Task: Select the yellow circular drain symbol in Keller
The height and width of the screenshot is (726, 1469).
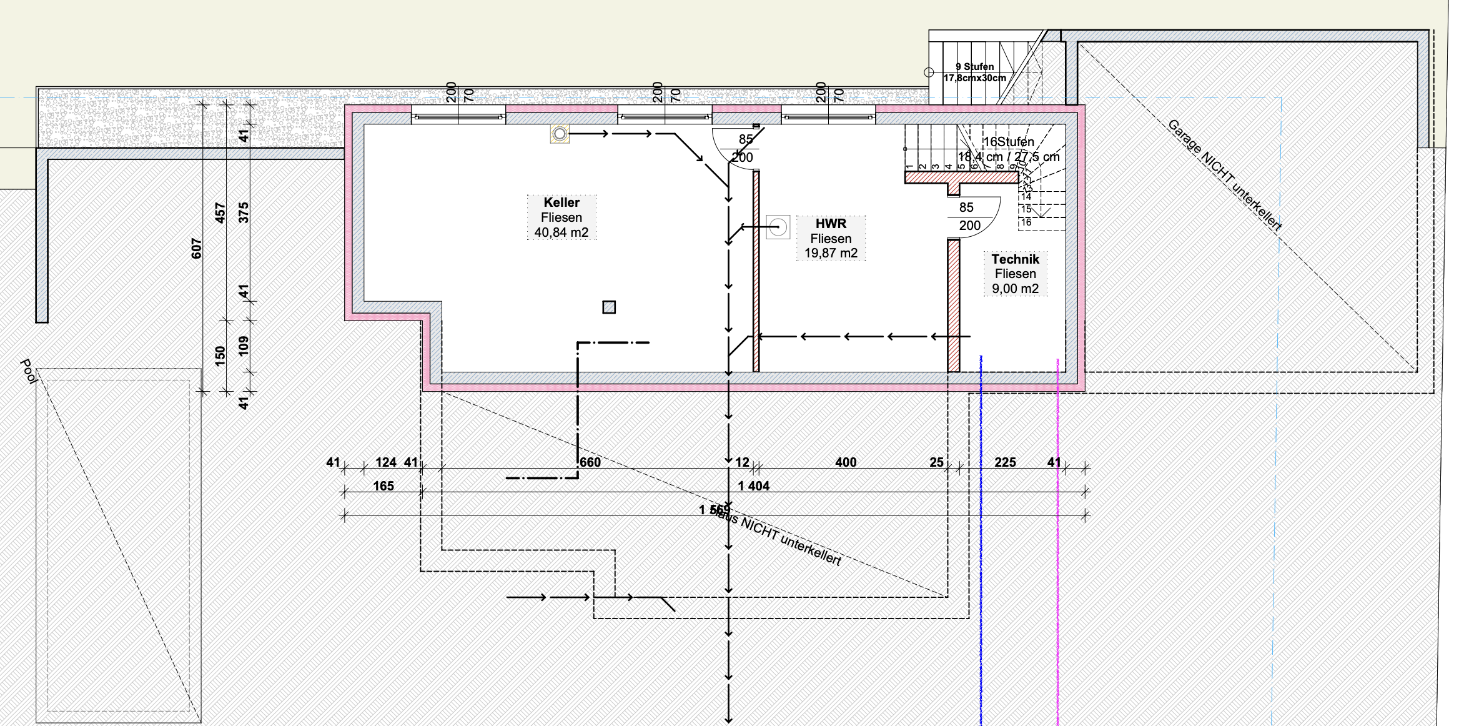Action: point(560,134)
